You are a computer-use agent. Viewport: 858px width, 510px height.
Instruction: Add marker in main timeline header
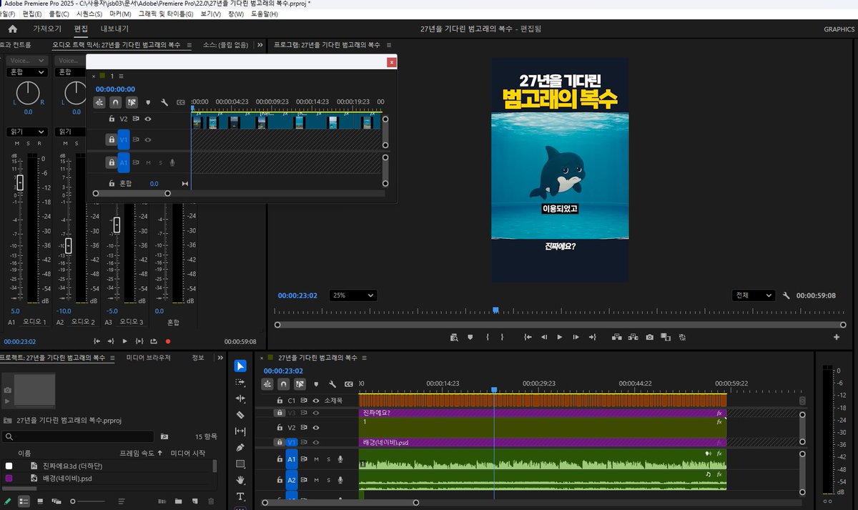(315, 384)
